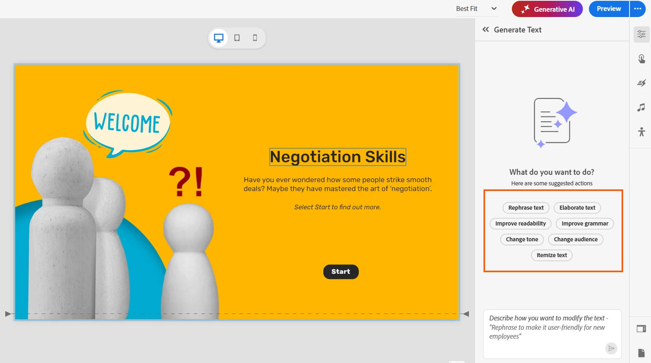Open the interactions tap-hand panel
The image size is (651, 363).
641,59
